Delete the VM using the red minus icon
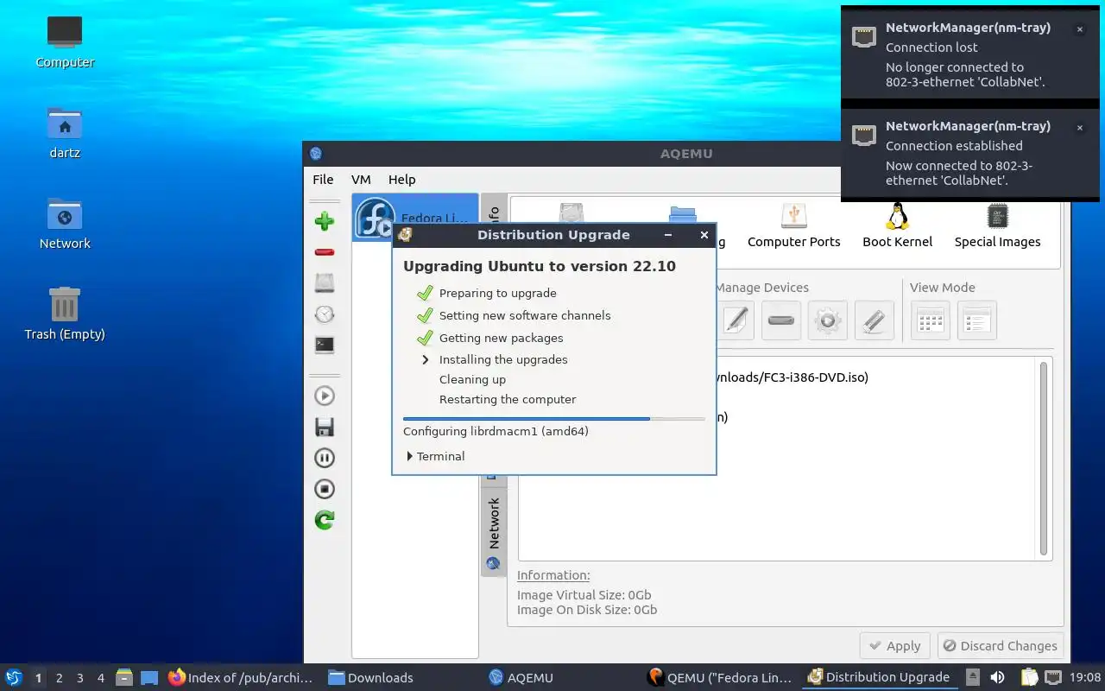 [x=325, y=252]
